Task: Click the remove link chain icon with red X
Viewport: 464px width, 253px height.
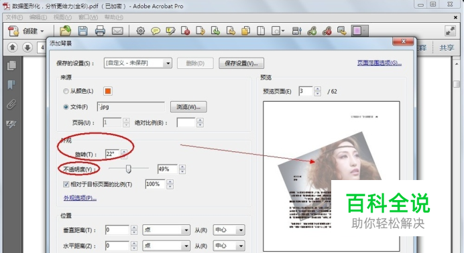Action: click(327, 31)
